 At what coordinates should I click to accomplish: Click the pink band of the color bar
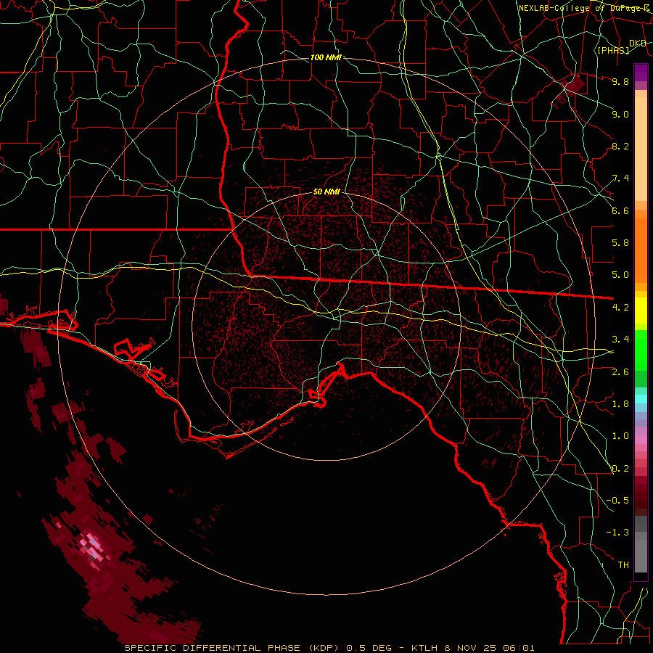(641, 440)
